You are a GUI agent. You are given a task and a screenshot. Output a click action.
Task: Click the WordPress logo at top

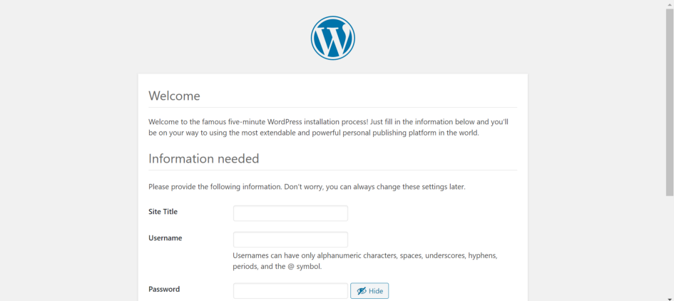coord(332,38)
